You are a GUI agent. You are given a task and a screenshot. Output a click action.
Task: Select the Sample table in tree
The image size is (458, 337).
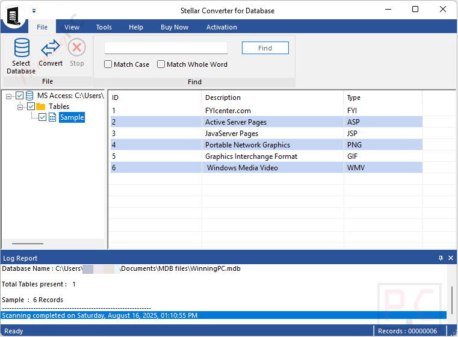(72, 117)
